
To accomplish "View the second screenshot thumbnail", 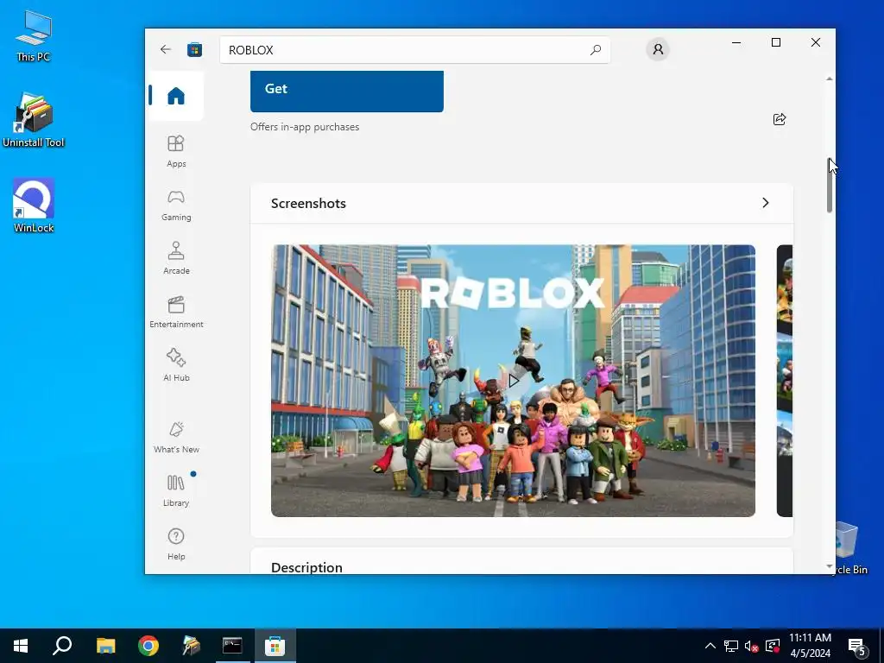I will [x=784, y=381].
